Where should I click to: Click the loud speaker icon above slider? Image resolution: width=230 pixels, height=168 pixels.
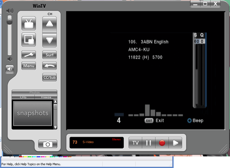10,11
